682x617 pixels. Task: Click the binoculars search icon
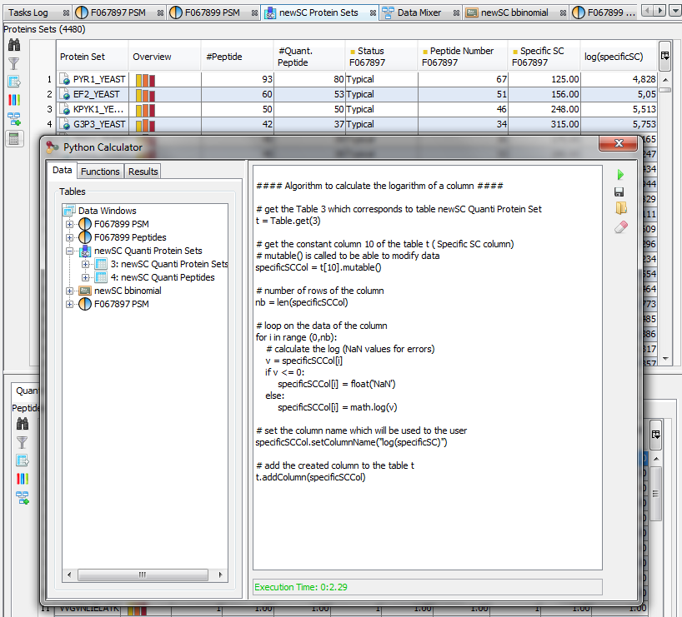pos(14,45)
